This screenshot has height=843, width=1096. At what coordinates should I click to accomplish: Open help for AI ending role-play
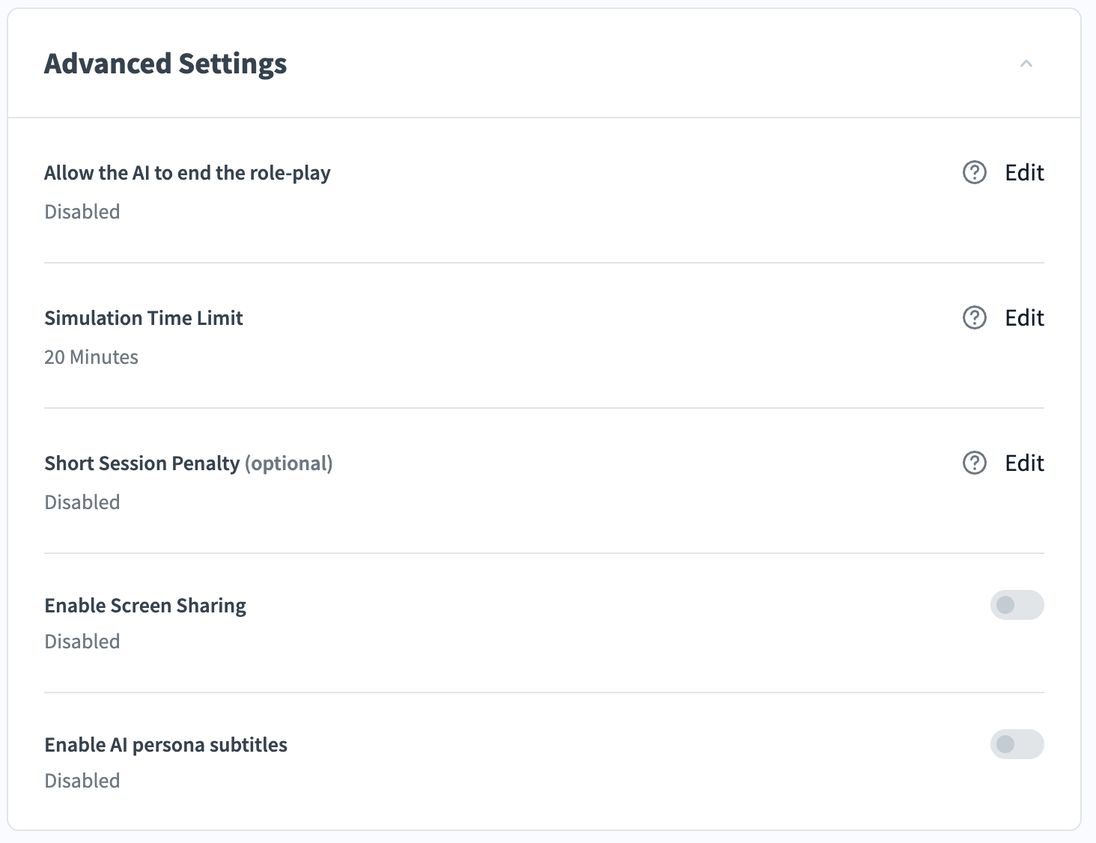tap(974, 173)
